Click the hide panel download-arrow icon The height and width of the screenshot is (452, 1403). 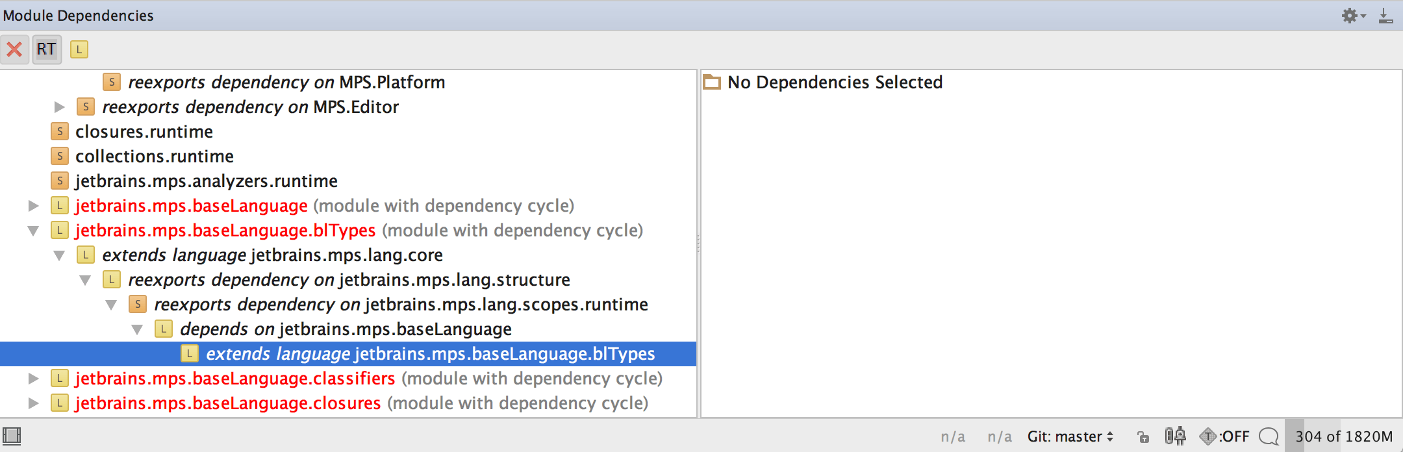click(1385, 16)
